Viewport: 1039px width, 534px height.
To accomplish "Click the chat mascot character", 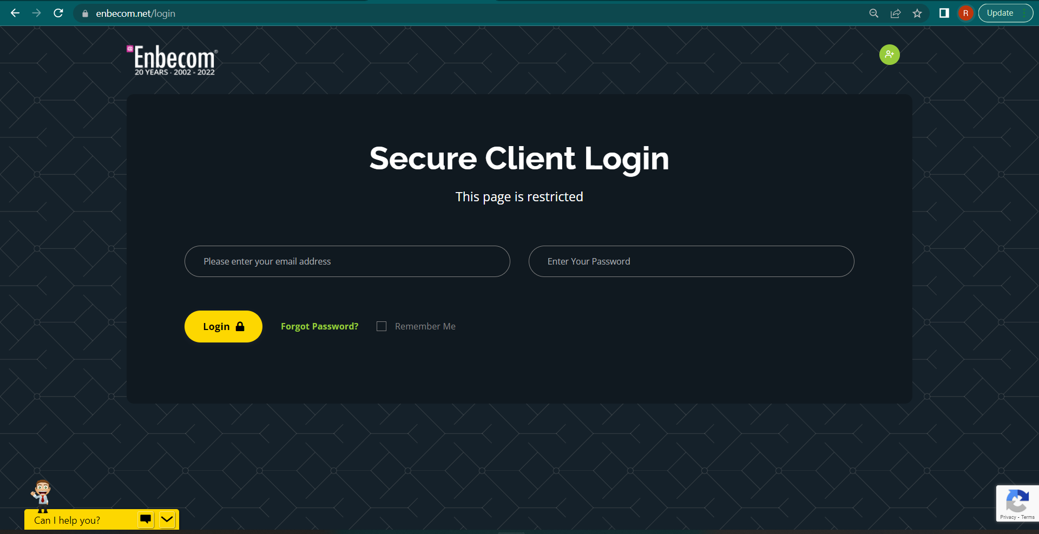I will click(41, 495).
